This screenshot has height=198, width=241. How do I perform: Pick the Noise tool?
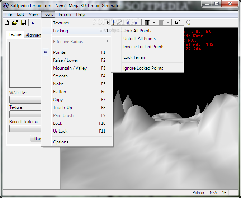(77, 84)
